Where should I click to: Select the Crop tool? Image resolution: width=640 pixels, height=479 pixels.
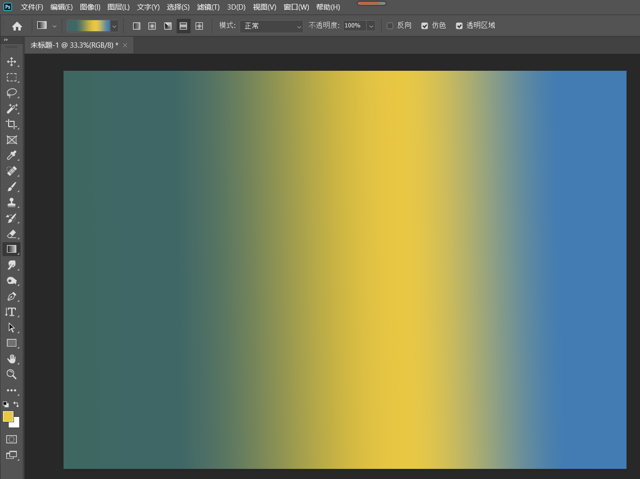point(12,124)
